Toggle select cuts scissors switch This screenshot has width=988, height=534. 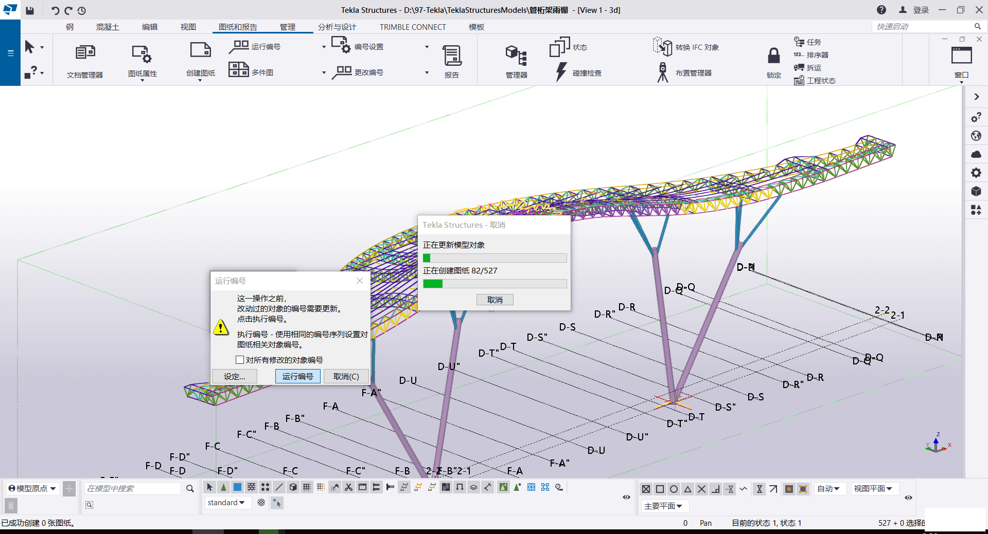coord(348,487)
